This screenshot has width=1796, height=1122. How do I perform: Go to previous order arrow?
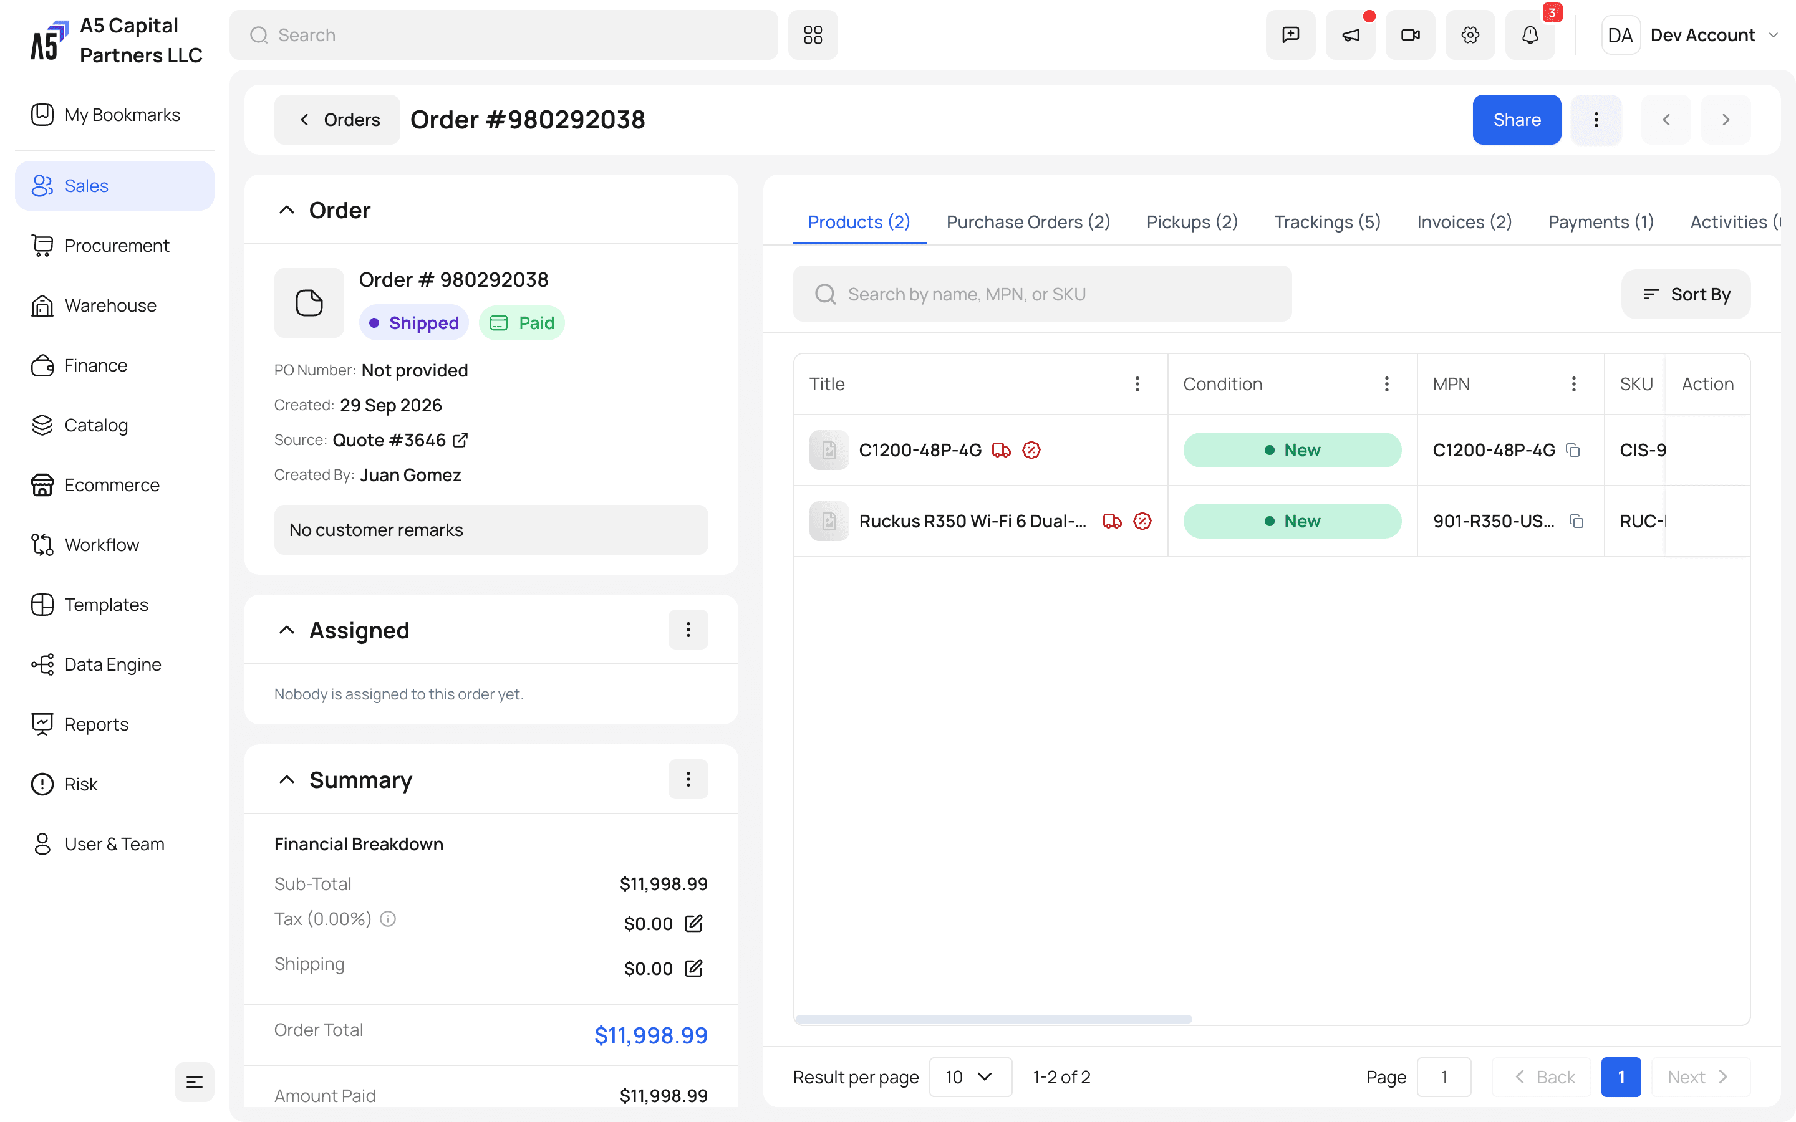pos(1666,120)
